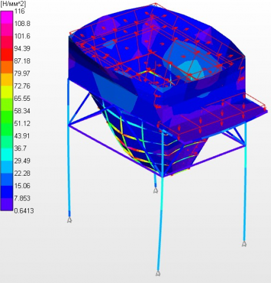Click the legend value 108.8
This screenshot has width=271, height=283.
[x=22, y=24]
